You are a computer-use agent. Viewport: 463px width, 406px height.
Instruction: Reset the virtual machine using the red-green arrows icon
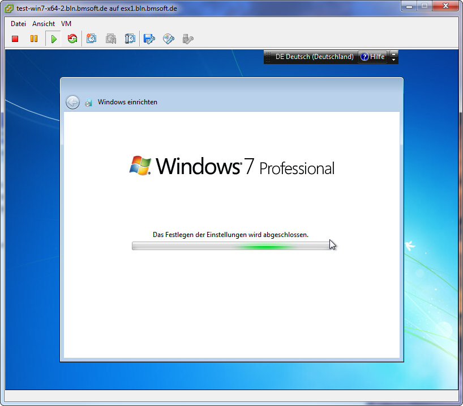(x=72, y=39)
